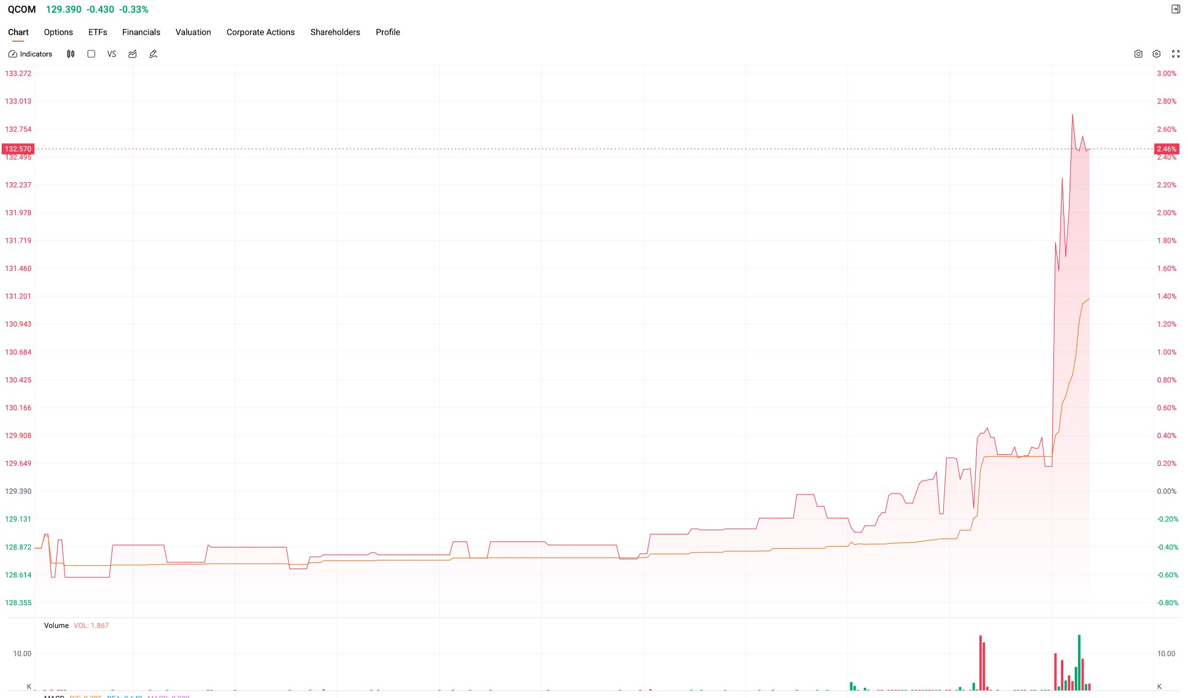Open the Indicators menu
1188x698 pixels.
(30, 54)
